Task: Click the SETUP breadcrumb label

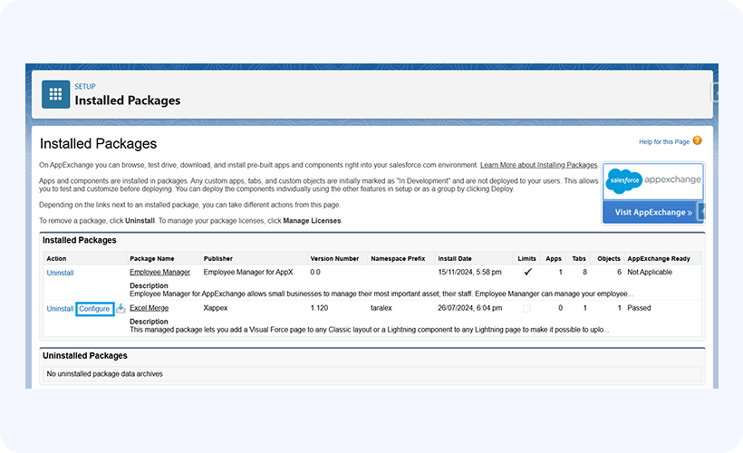Action: (85, 87)
